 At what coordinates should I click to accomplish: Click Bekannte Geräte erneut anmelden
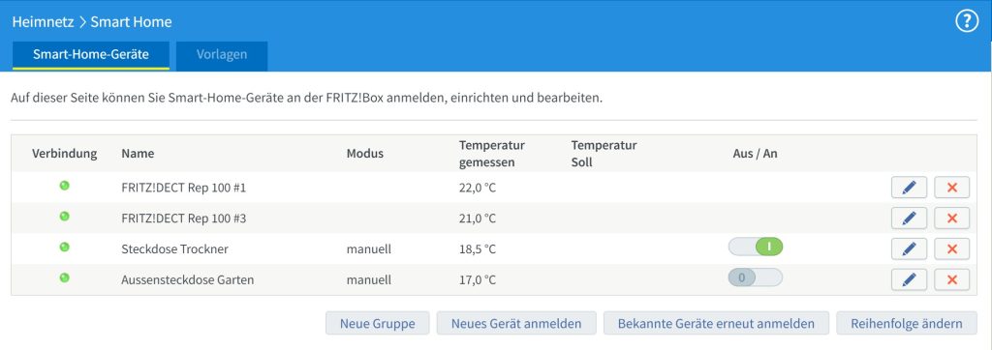716,324
